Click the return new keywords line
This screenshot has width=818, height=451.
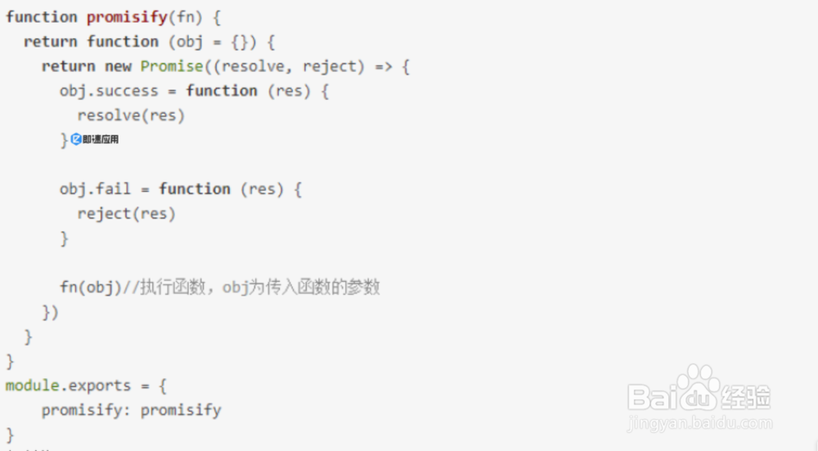click(x=86, y=66)
